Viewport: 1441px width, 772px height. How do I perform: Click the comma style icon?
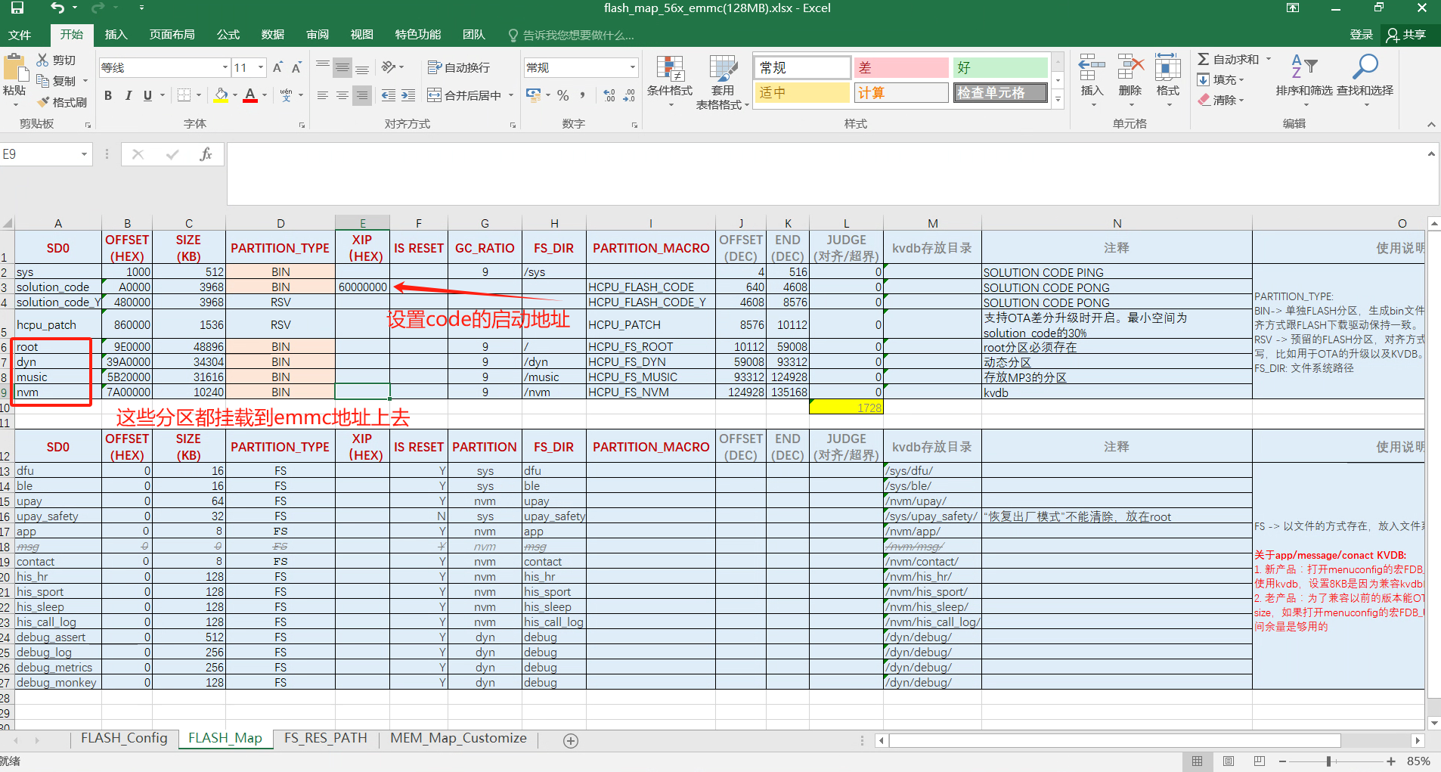click(582, 95)
